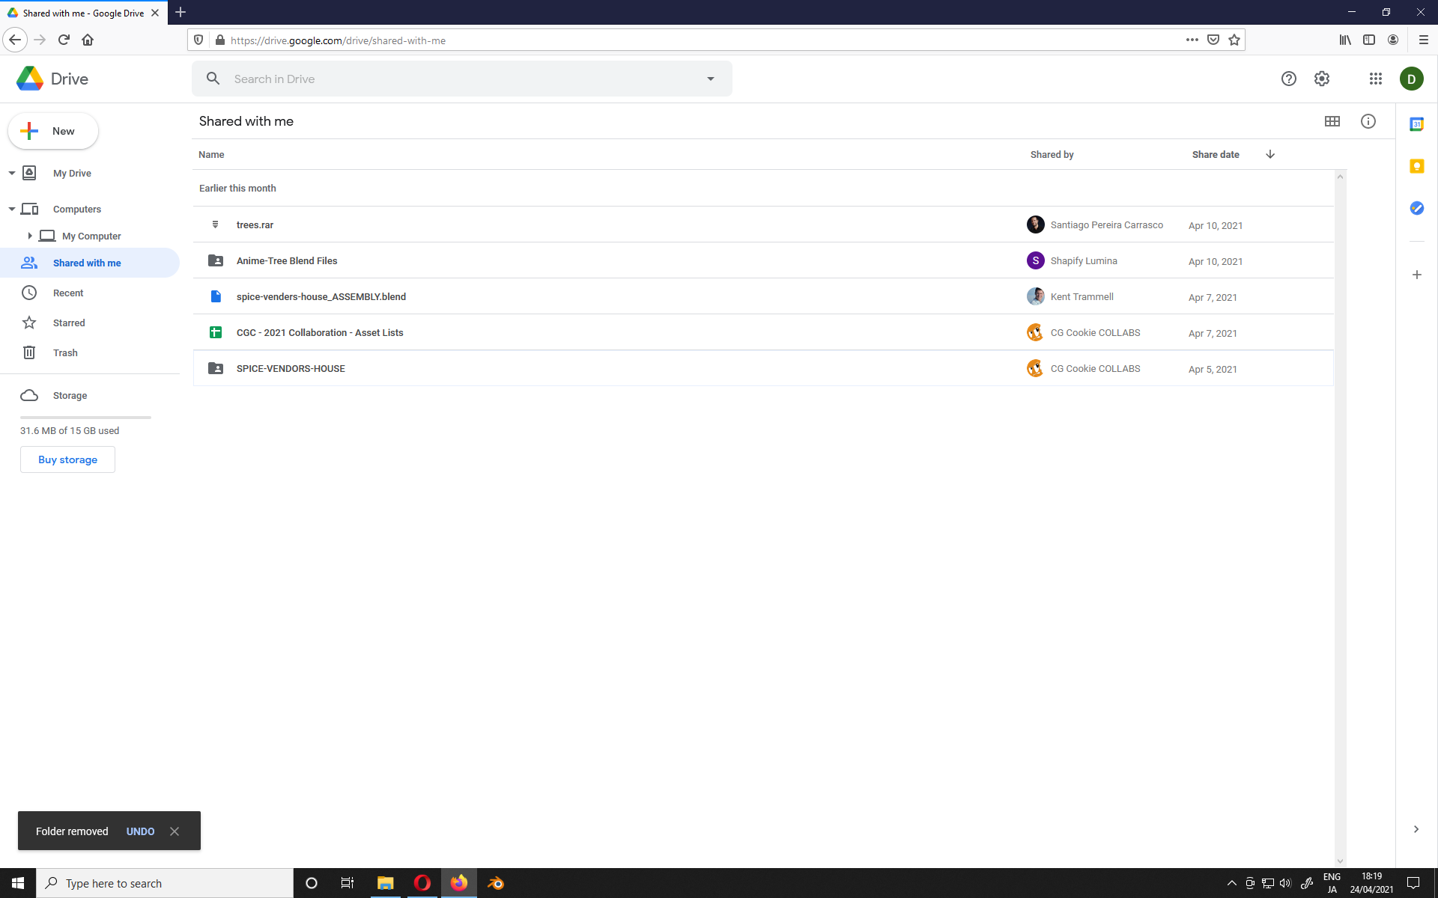Open Google Calendar side panel icon
Image resolution: width=1438 pixels, height=898 pixels.
(1416, 124)
